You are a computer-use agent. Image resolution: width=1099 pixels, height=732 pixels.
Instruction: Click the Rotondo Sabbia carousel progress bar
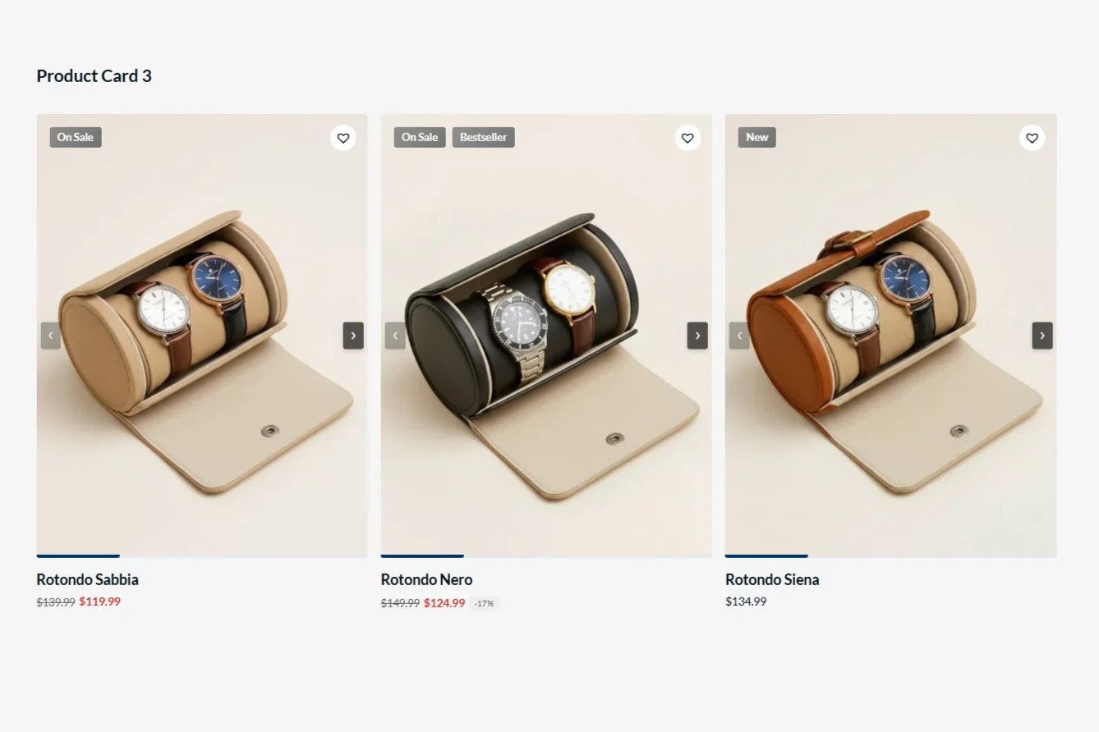click(202, 556)
